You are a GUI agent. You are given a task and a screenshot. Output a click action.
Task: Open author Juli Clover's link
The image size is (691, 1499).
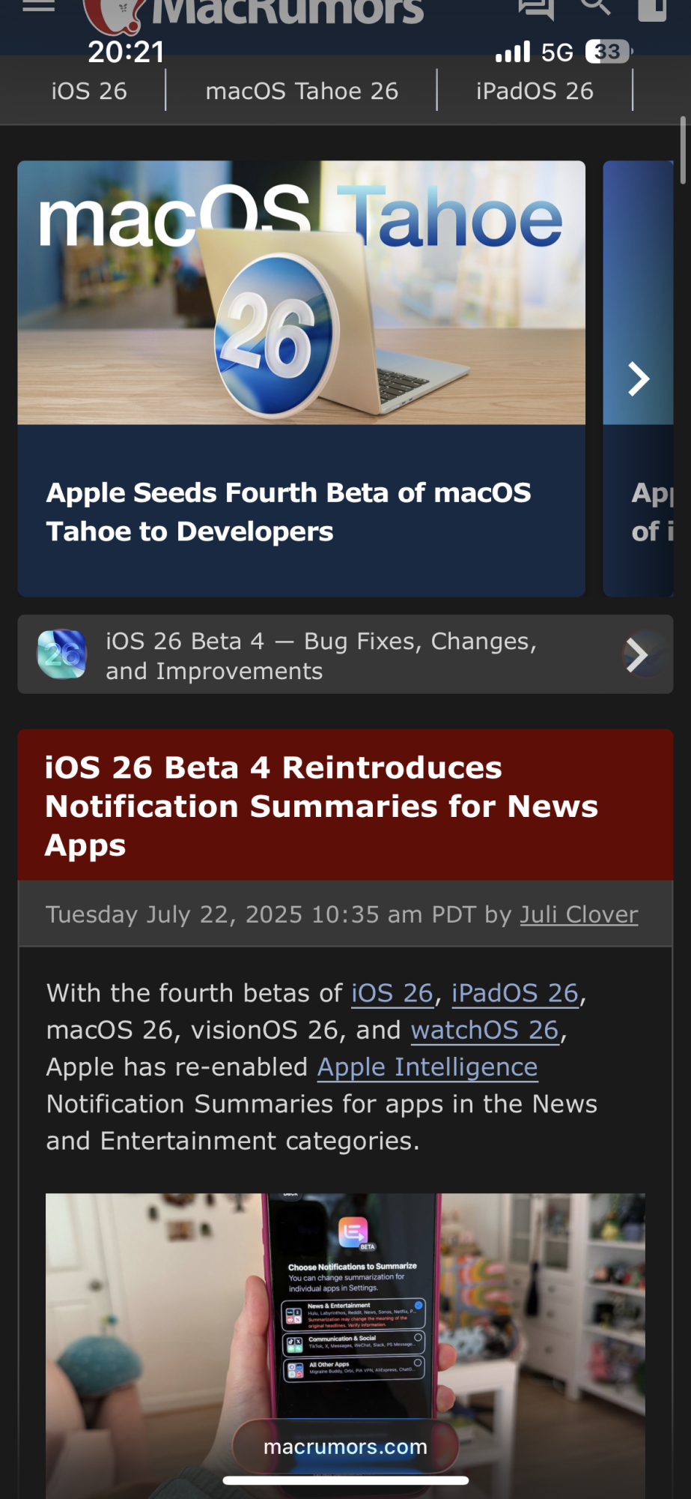[x=579, y=914]
